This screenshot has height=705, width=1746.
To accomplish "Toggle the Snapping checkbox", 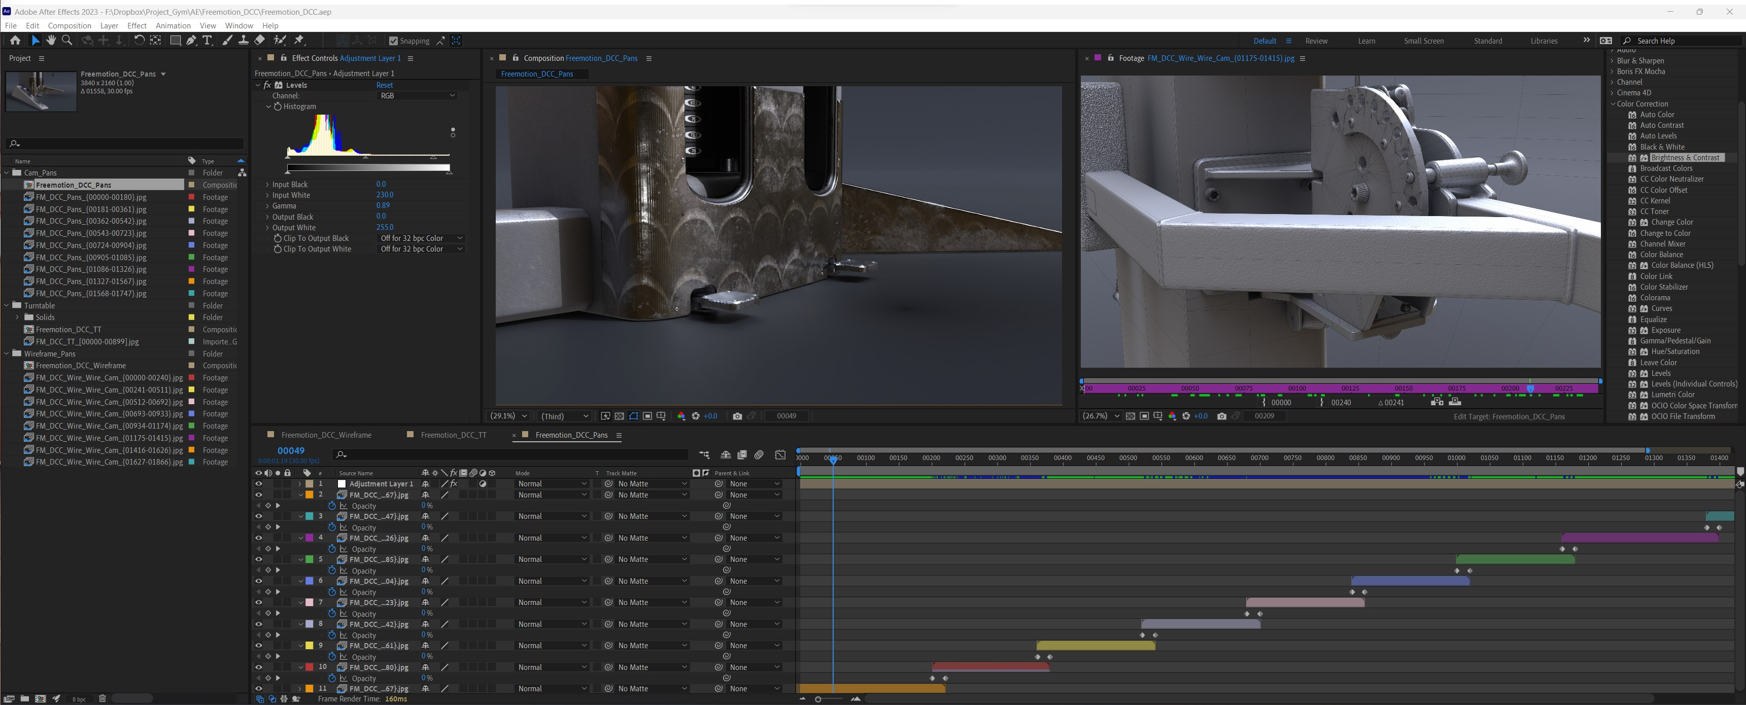I will tap(393, 41).
